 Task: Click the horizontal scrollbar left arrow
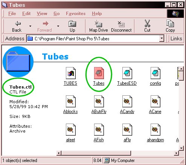pyautogui.click(x=59, y=153)
